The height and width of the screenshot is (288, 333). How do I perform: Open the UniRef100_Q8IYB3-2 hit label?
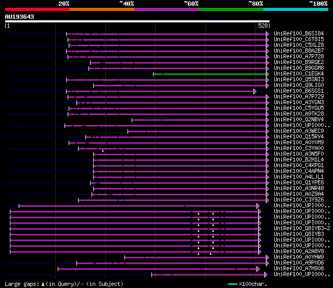[x=302, y=228]
